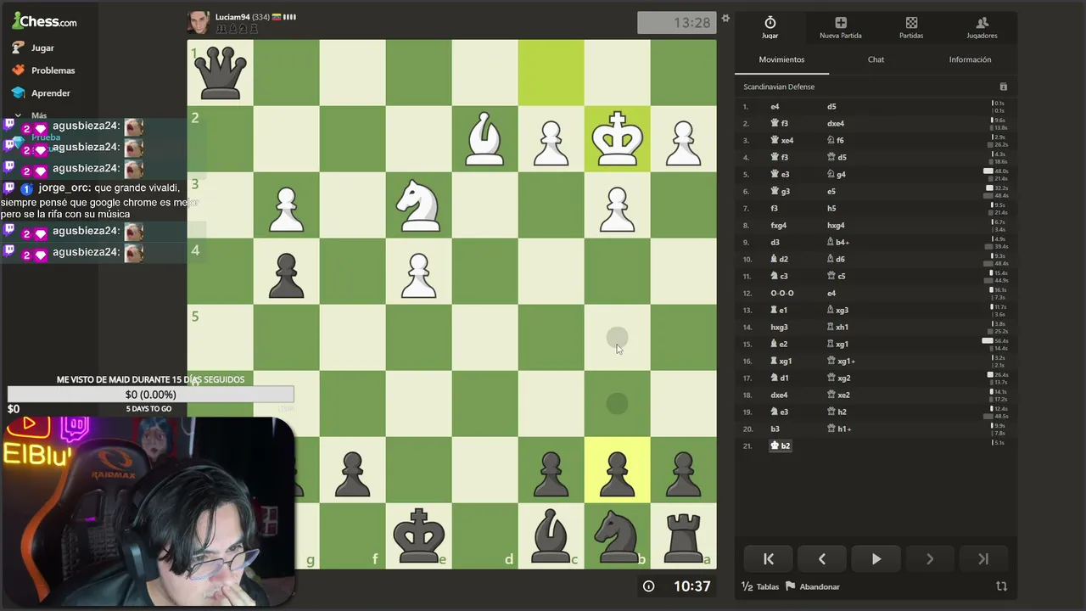1086x611 pixels.
Task: Open Luciam94 opponent avatar
Action: point(199,22)
